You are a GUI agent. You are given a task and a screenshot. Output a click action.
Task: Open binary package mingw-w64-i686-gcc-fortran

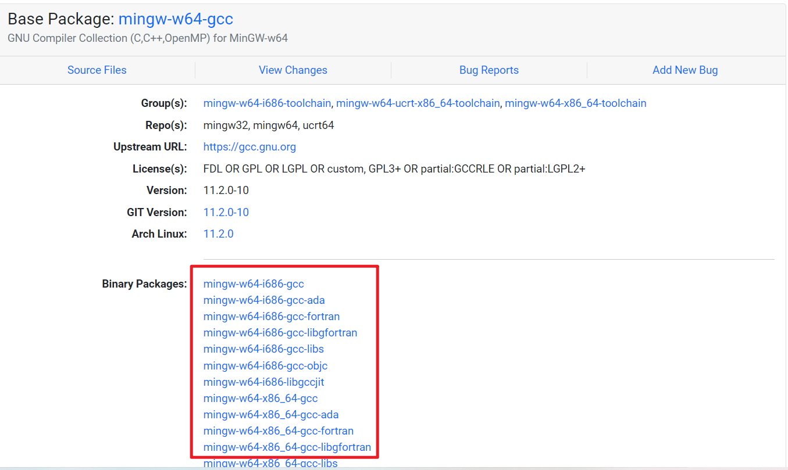pyautogui.click(x=272, y=317)
